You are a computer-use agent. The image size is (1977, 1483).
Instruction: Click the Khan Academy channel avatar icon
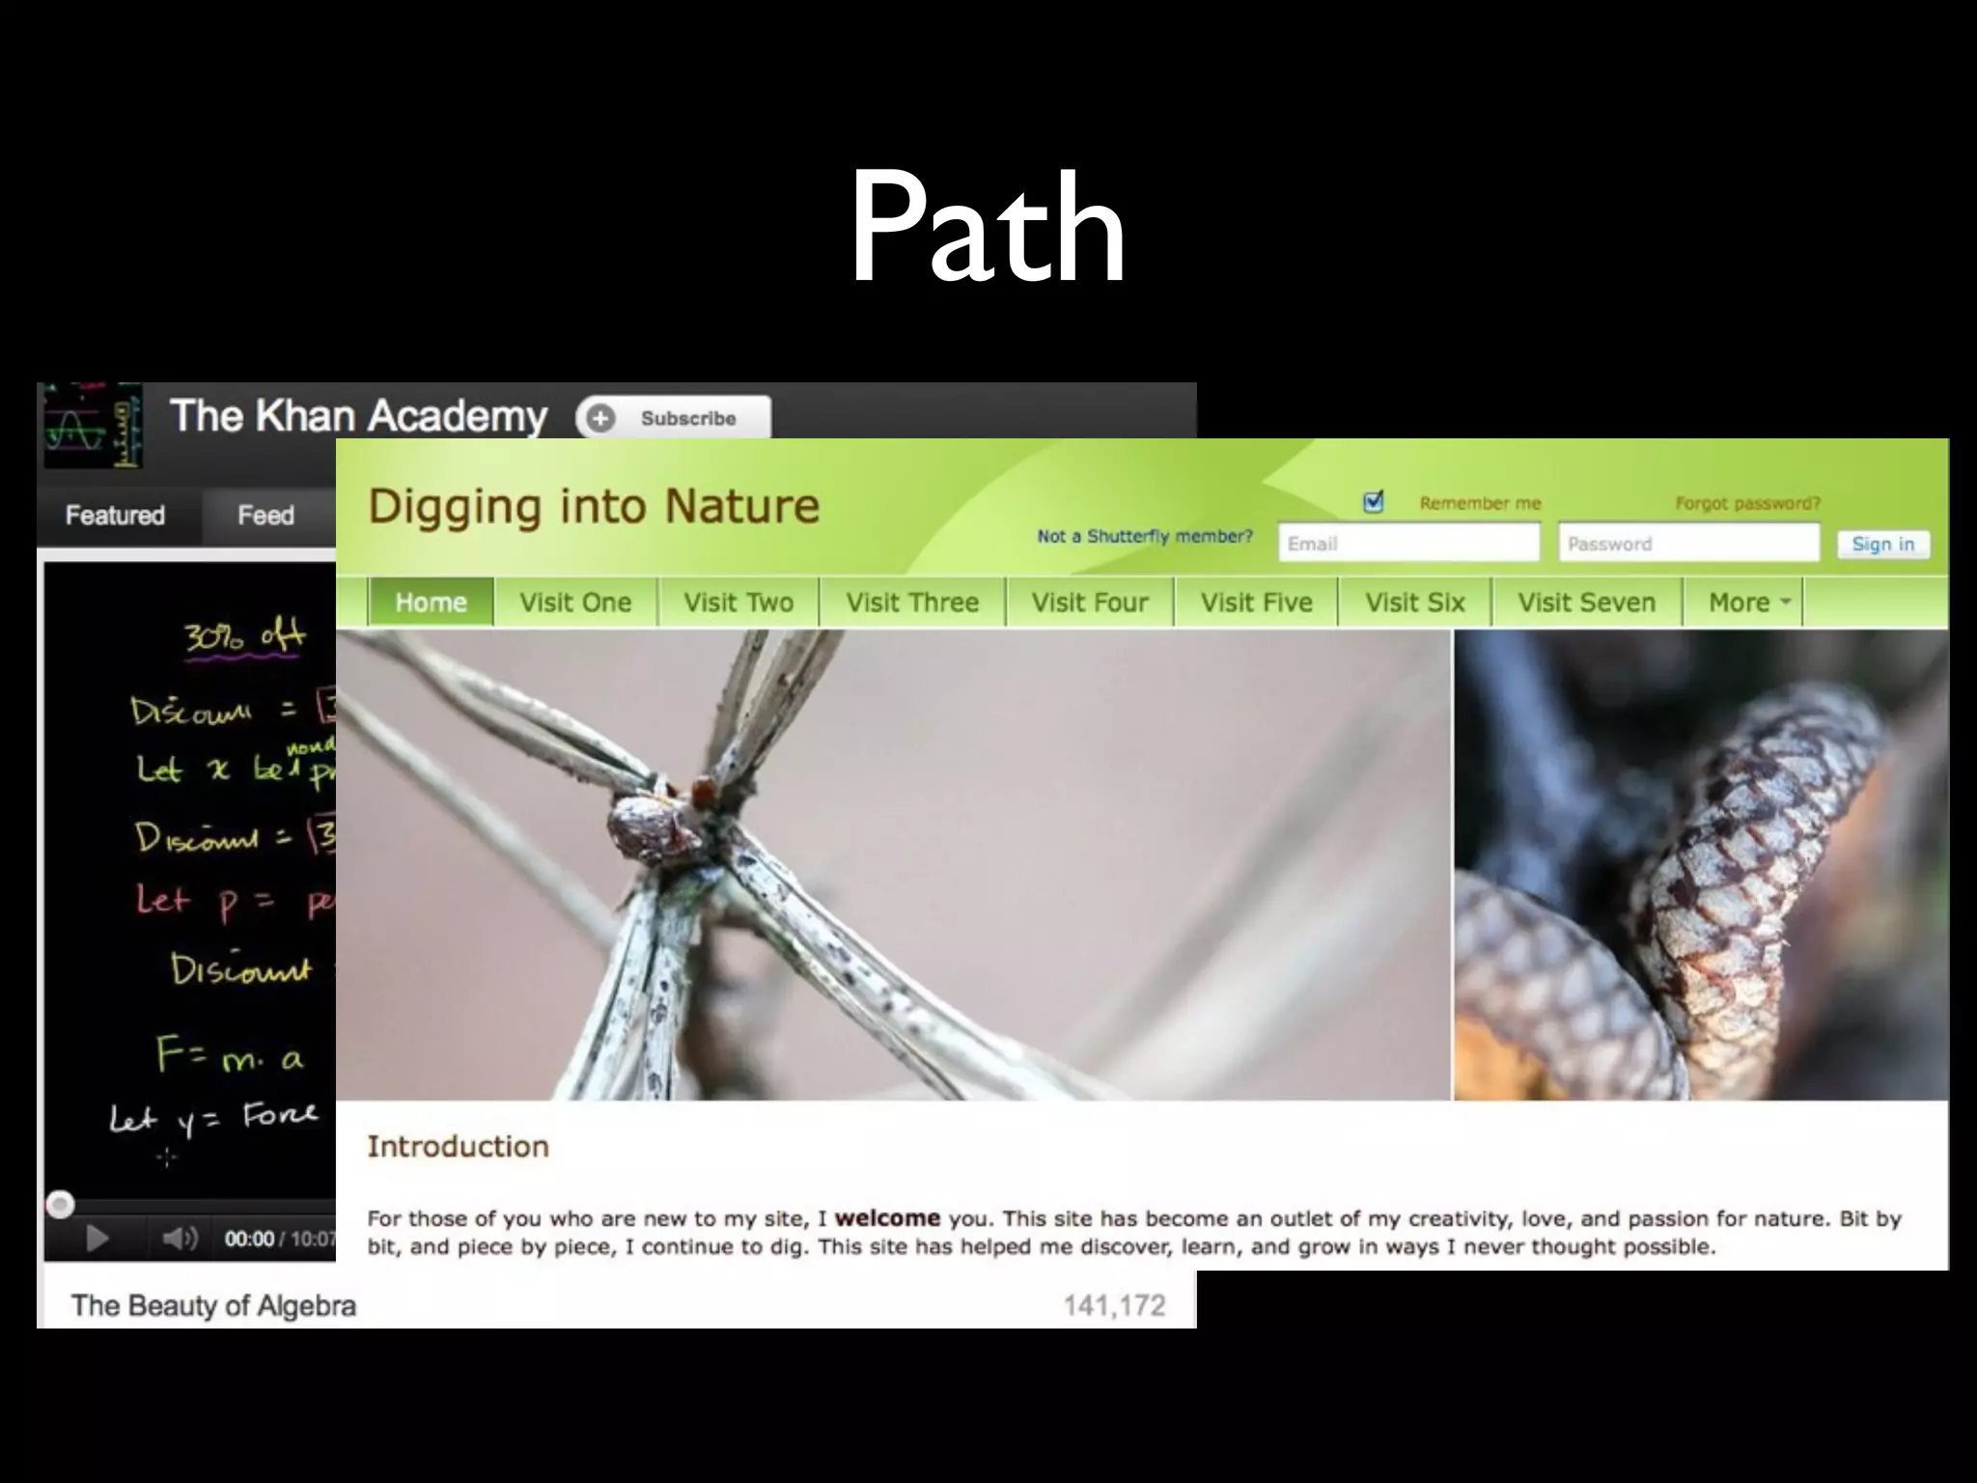click(94, 426)
